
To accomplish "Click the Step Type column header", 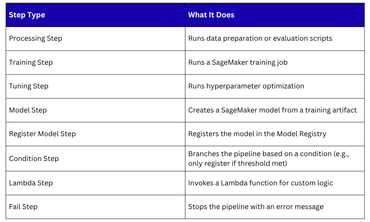I will pyautogui.click(x=27, y=15).
